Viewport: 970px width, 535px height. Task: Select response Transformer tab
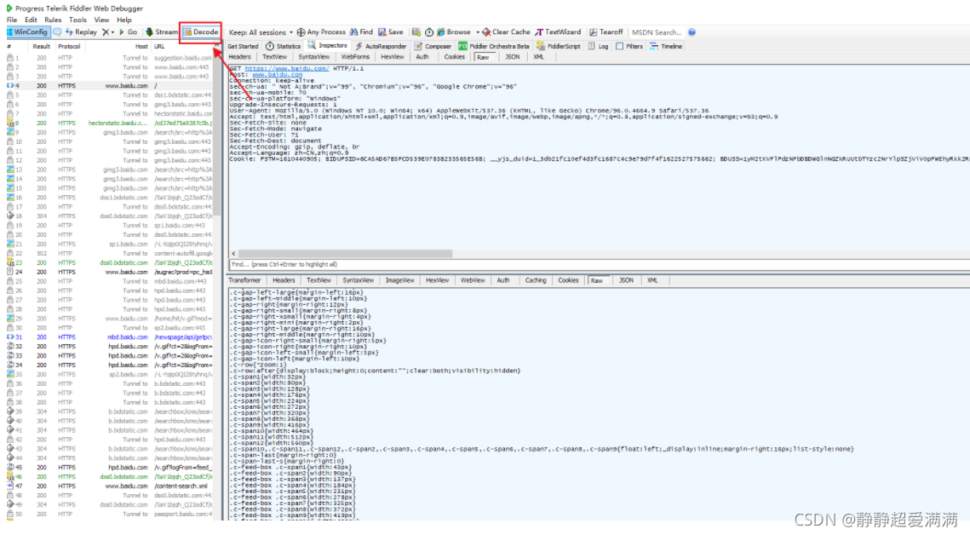coord(244,280)
